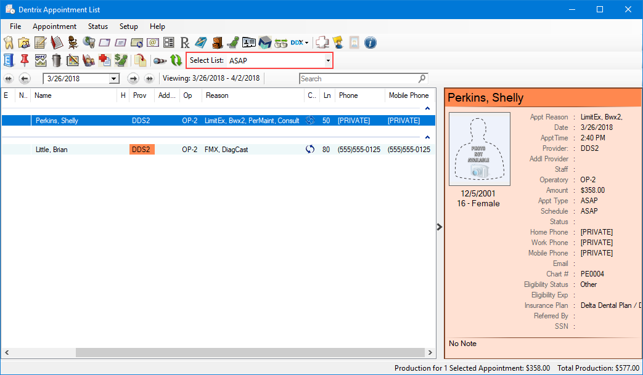Open the Select List ASAP dropdown
The image size is (643, 375).
tap(328, 60)
